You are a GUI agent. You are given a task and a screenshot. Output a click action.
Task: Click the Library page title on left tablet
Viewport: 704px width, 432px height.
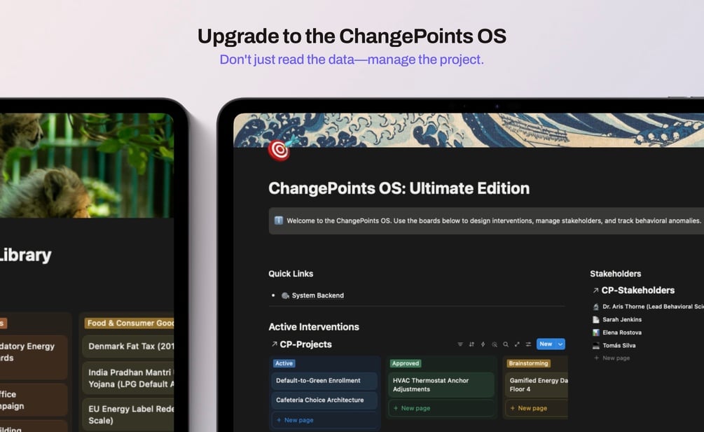coord(26,256)
